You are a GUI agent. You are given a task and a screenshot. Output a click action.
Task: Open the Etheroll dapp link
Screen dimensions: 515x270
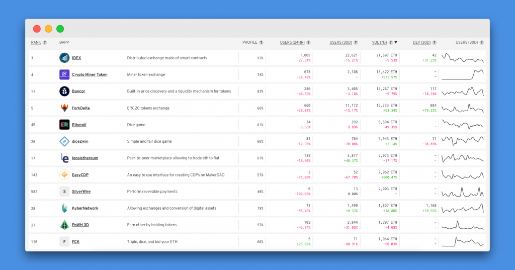79,125
